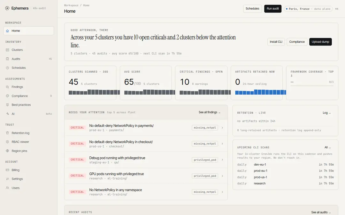Click the Schedules clock icon in sidebar
Screen dimensions: 345x215
pos(7,68)
